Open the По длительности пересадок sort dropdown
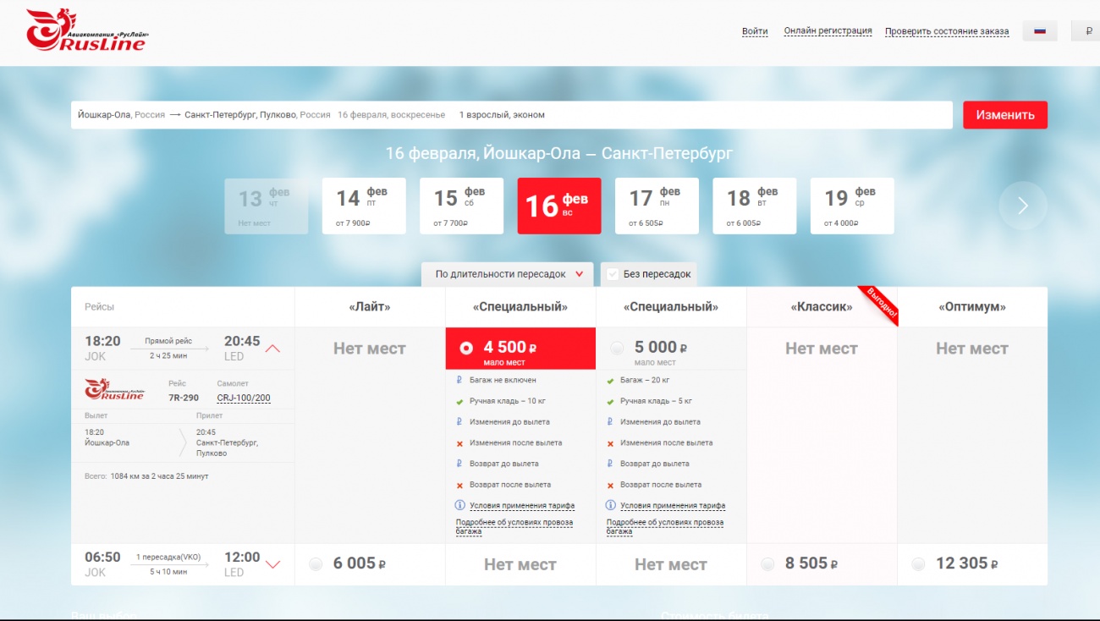This screenshot has width=1100, height=621. tap(509, 274)
